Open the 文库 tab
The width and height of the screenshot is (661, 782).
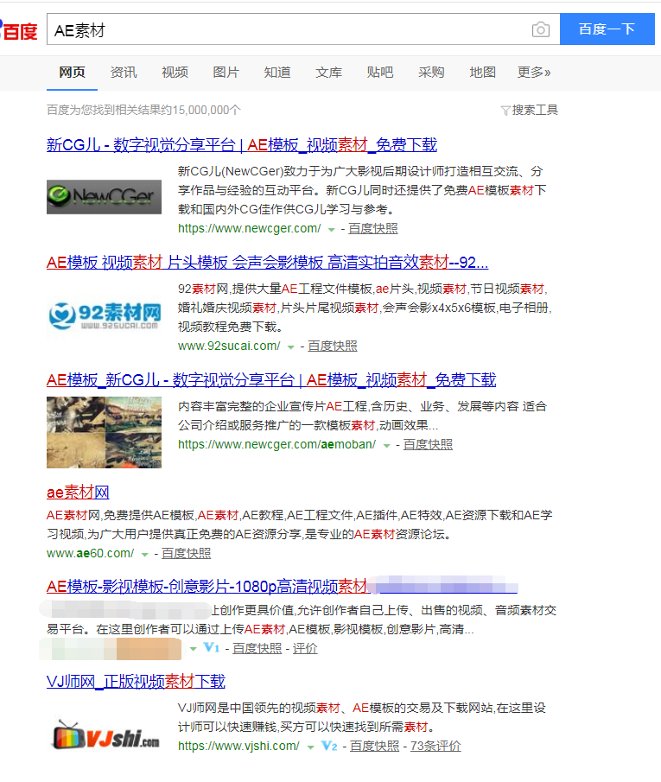coord(328,73)
